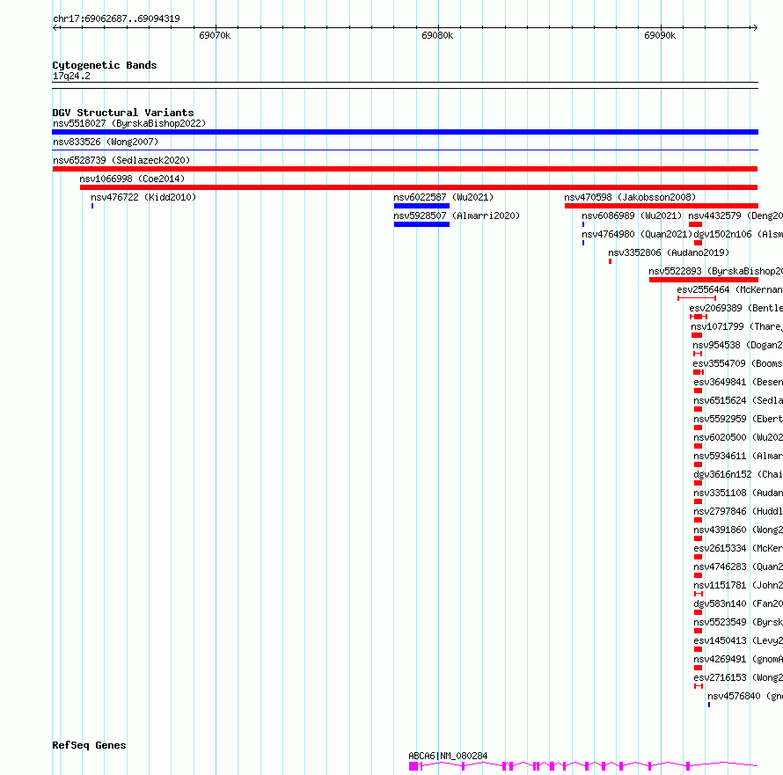This screenshot has width=783, height=775.
Task: Open the Cytogenetic Bands track title
Action: click(105, 65)
